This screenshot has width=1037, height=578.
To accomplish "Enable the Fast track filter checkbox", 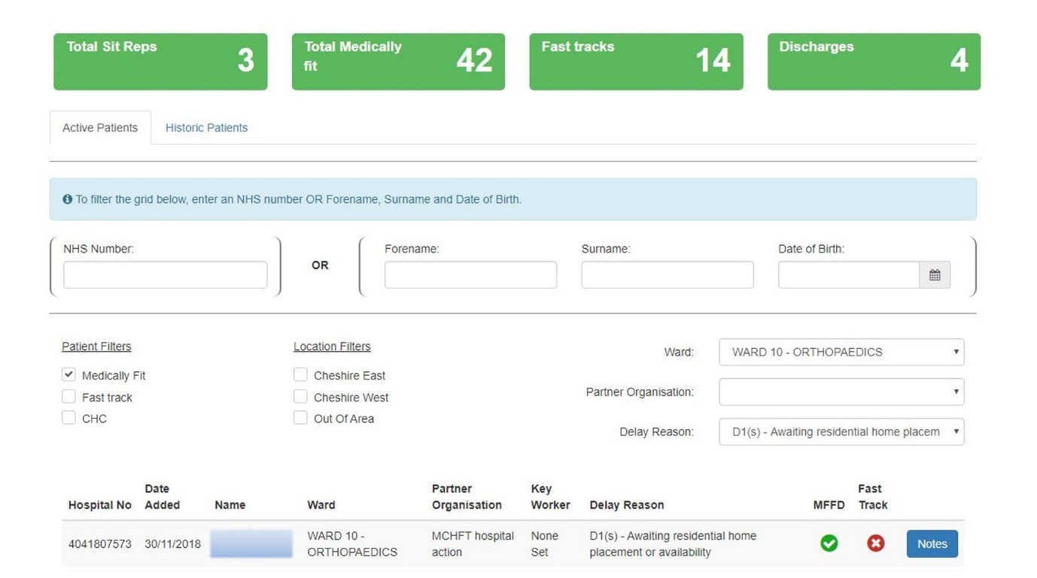I will click(x=69, y=396).
